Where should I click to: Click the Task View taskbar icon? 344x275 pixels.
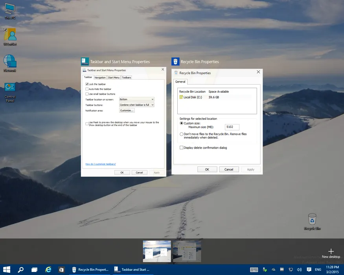[x=35, y=269]
